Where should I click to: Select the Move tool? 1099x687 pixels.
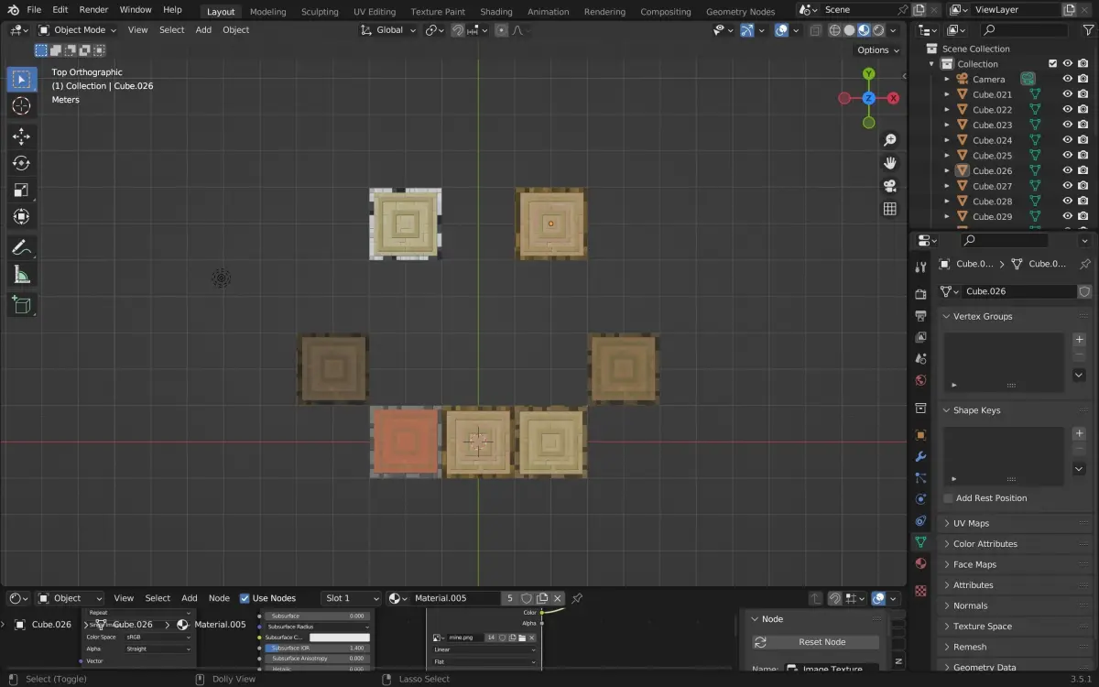click(x=21, y=136)
